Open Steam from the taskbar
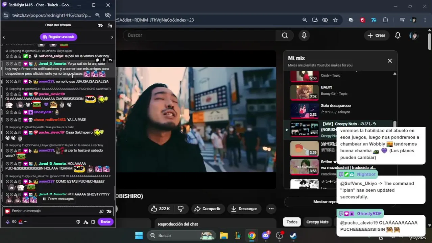 293,235
